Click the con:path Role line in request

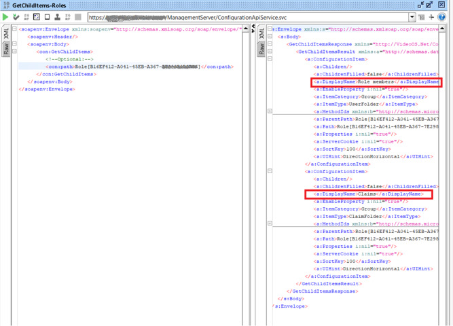129,67
